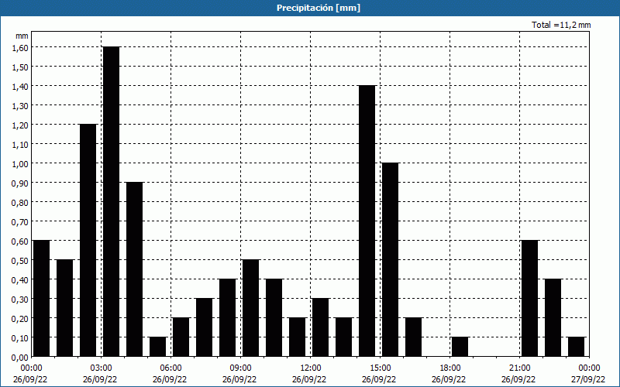Click the '00:00' label above 27/09/22
This screenshot has height=387, width=620.
tap(589, 368)
